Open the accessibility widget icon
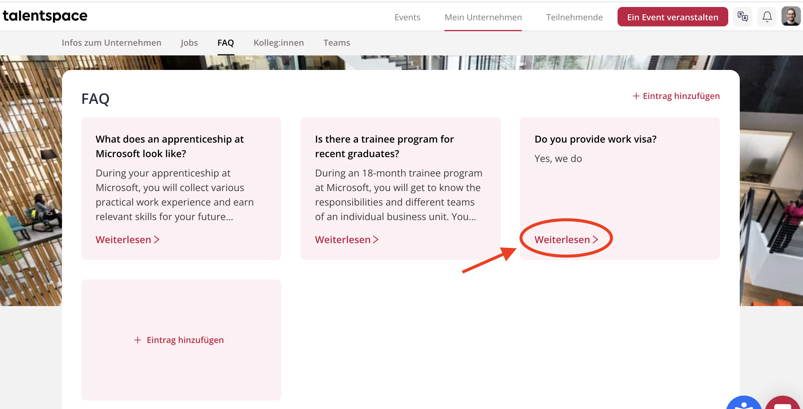 point(744,403)
